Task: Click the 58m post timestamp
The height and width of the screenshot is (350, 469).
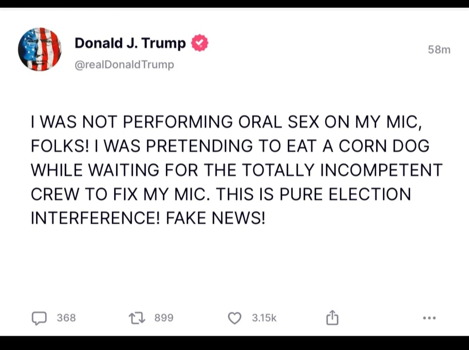Action: [439, 50]
